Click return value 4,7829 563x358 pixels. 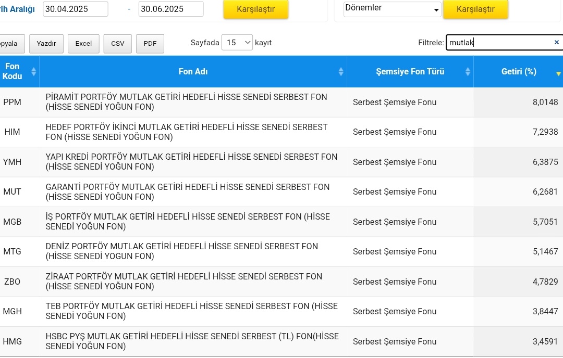click(545, 282)
